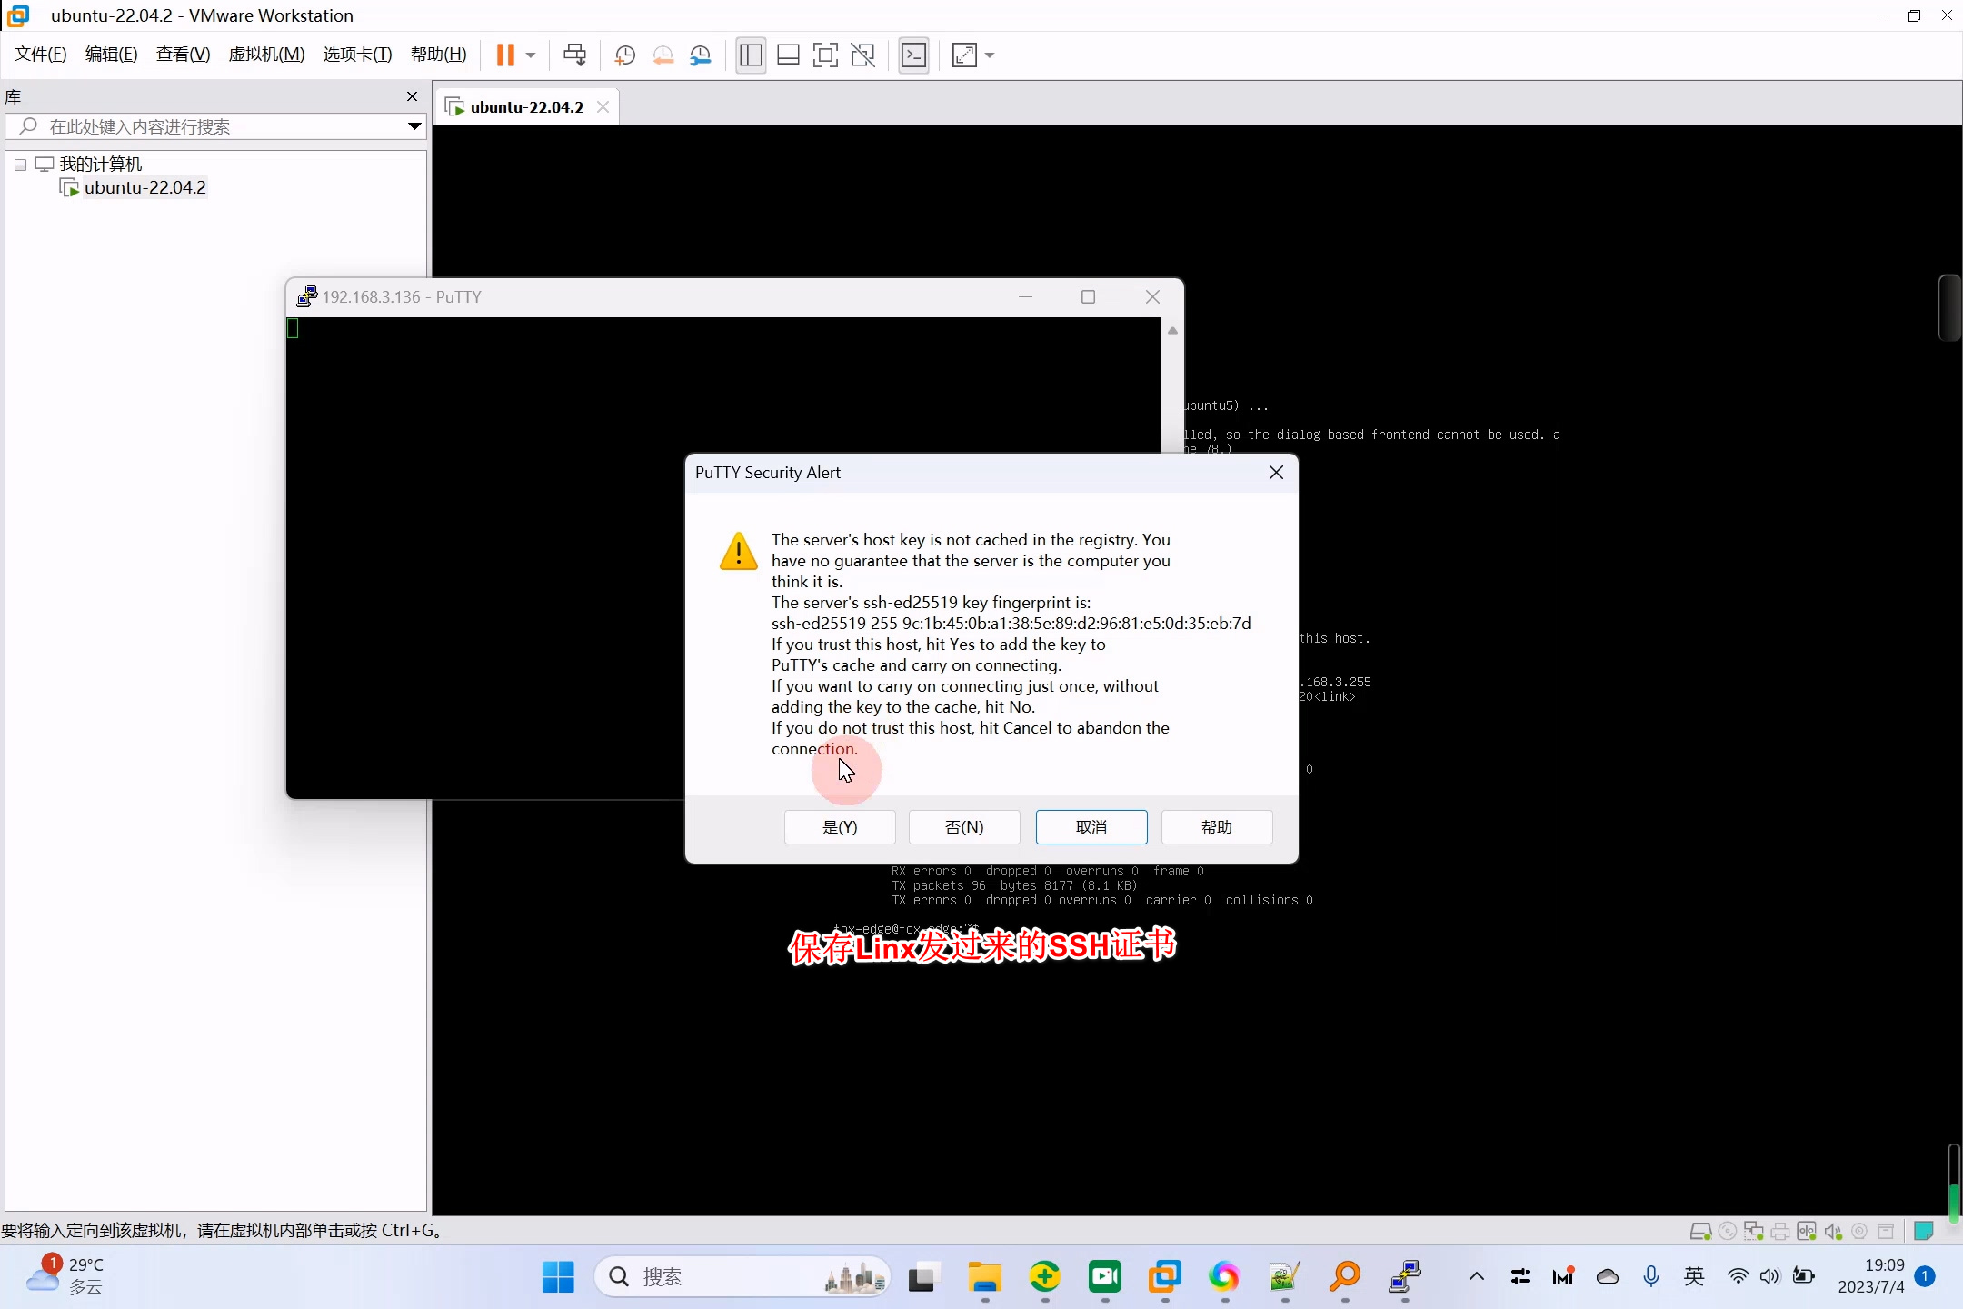Open the taskbar clock showing 19:09
This screenshot has height=1309, width=1963.
coord(1870,1277)
